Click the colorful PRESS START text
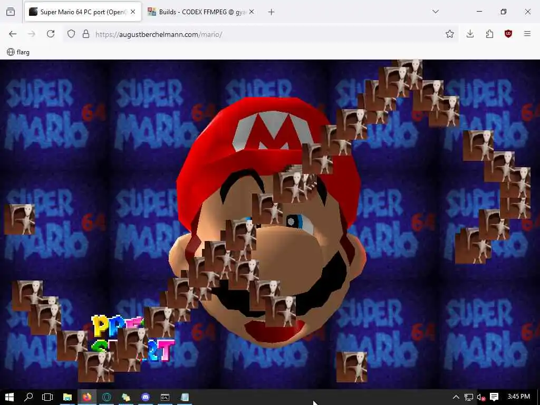Viewport: 540px width, 405px height. click(x=133, y=339)
